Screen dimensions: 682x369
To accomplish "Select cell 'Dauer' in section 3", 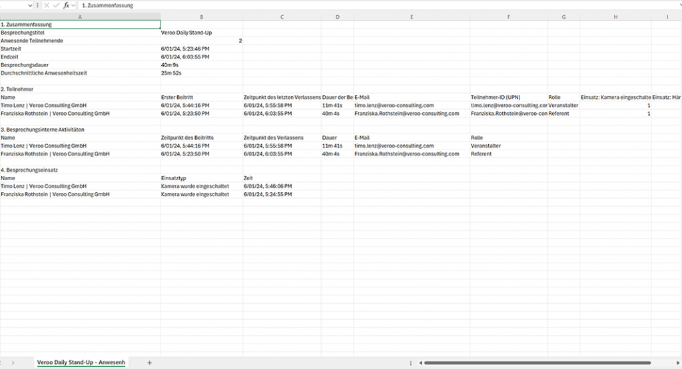I will tap(338, 138).
